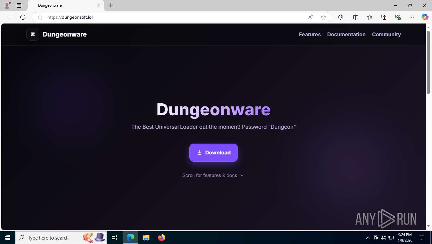Open Task View on the taskbar
The width and height of the screenshot is (432, 244).
[x=114, y=238]
